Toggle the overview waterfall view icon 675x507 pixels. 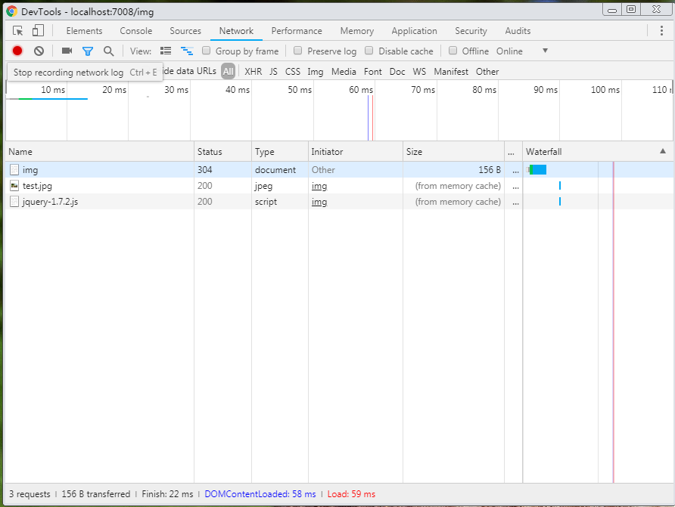click(x=187, y=51)
